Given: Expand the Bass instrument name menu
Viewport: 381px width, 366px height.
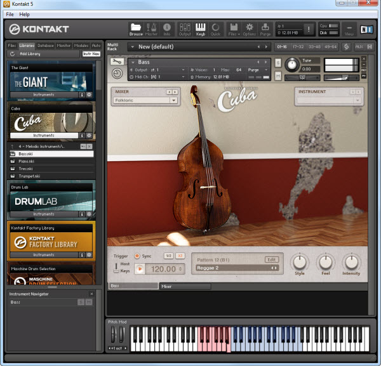Looking at the screenshot, I should (133, 62).
